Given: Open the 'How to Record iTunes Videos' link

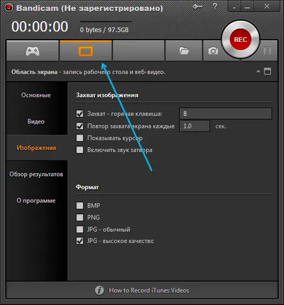Looking at the screenshot, I should (149, 290).
